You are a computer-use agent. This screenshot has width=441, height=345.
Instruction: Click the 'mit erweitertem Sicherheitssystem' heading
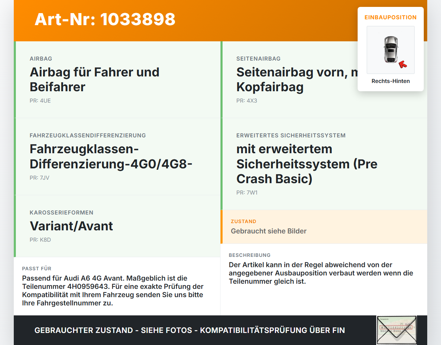point(307,164)
